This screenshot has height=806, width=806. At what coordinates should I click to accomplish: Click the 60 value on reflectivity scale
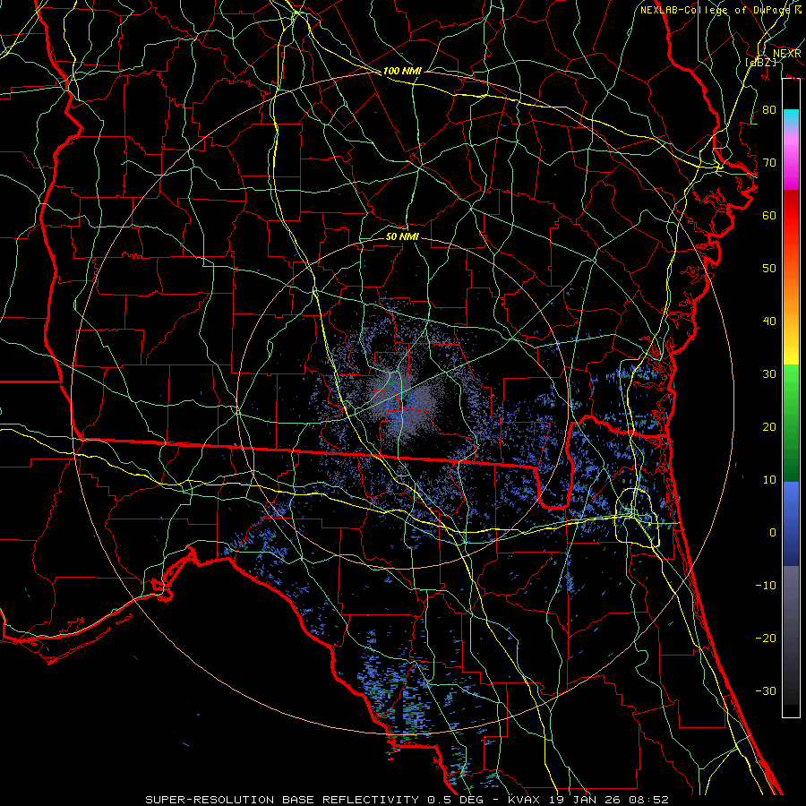coord(769,215)
